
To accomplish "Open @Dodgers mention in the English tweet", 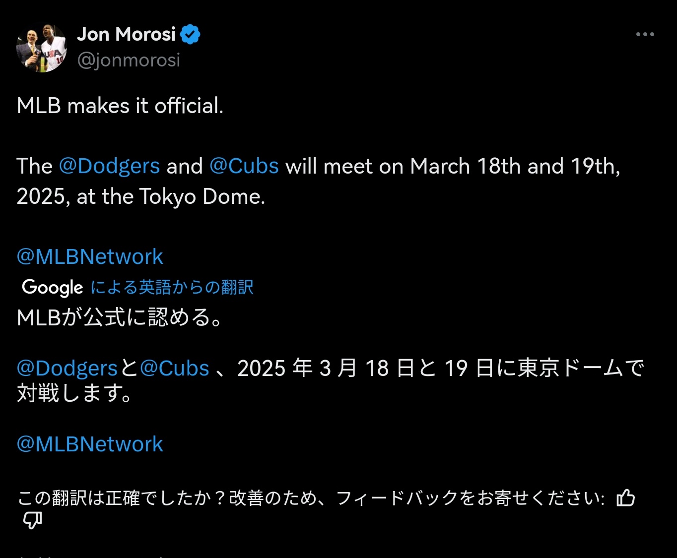I will pos(109,166).
